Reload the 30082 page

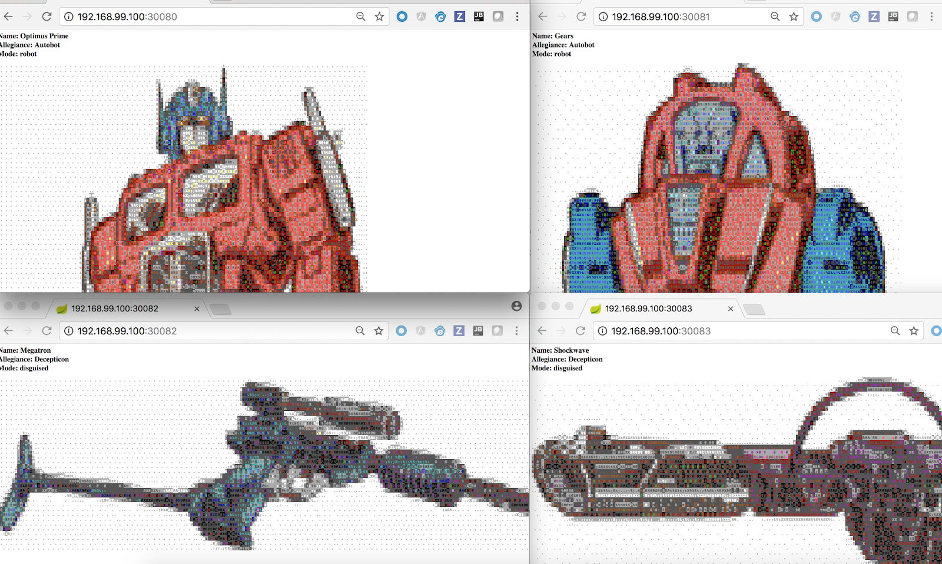[x=47, y=331]
